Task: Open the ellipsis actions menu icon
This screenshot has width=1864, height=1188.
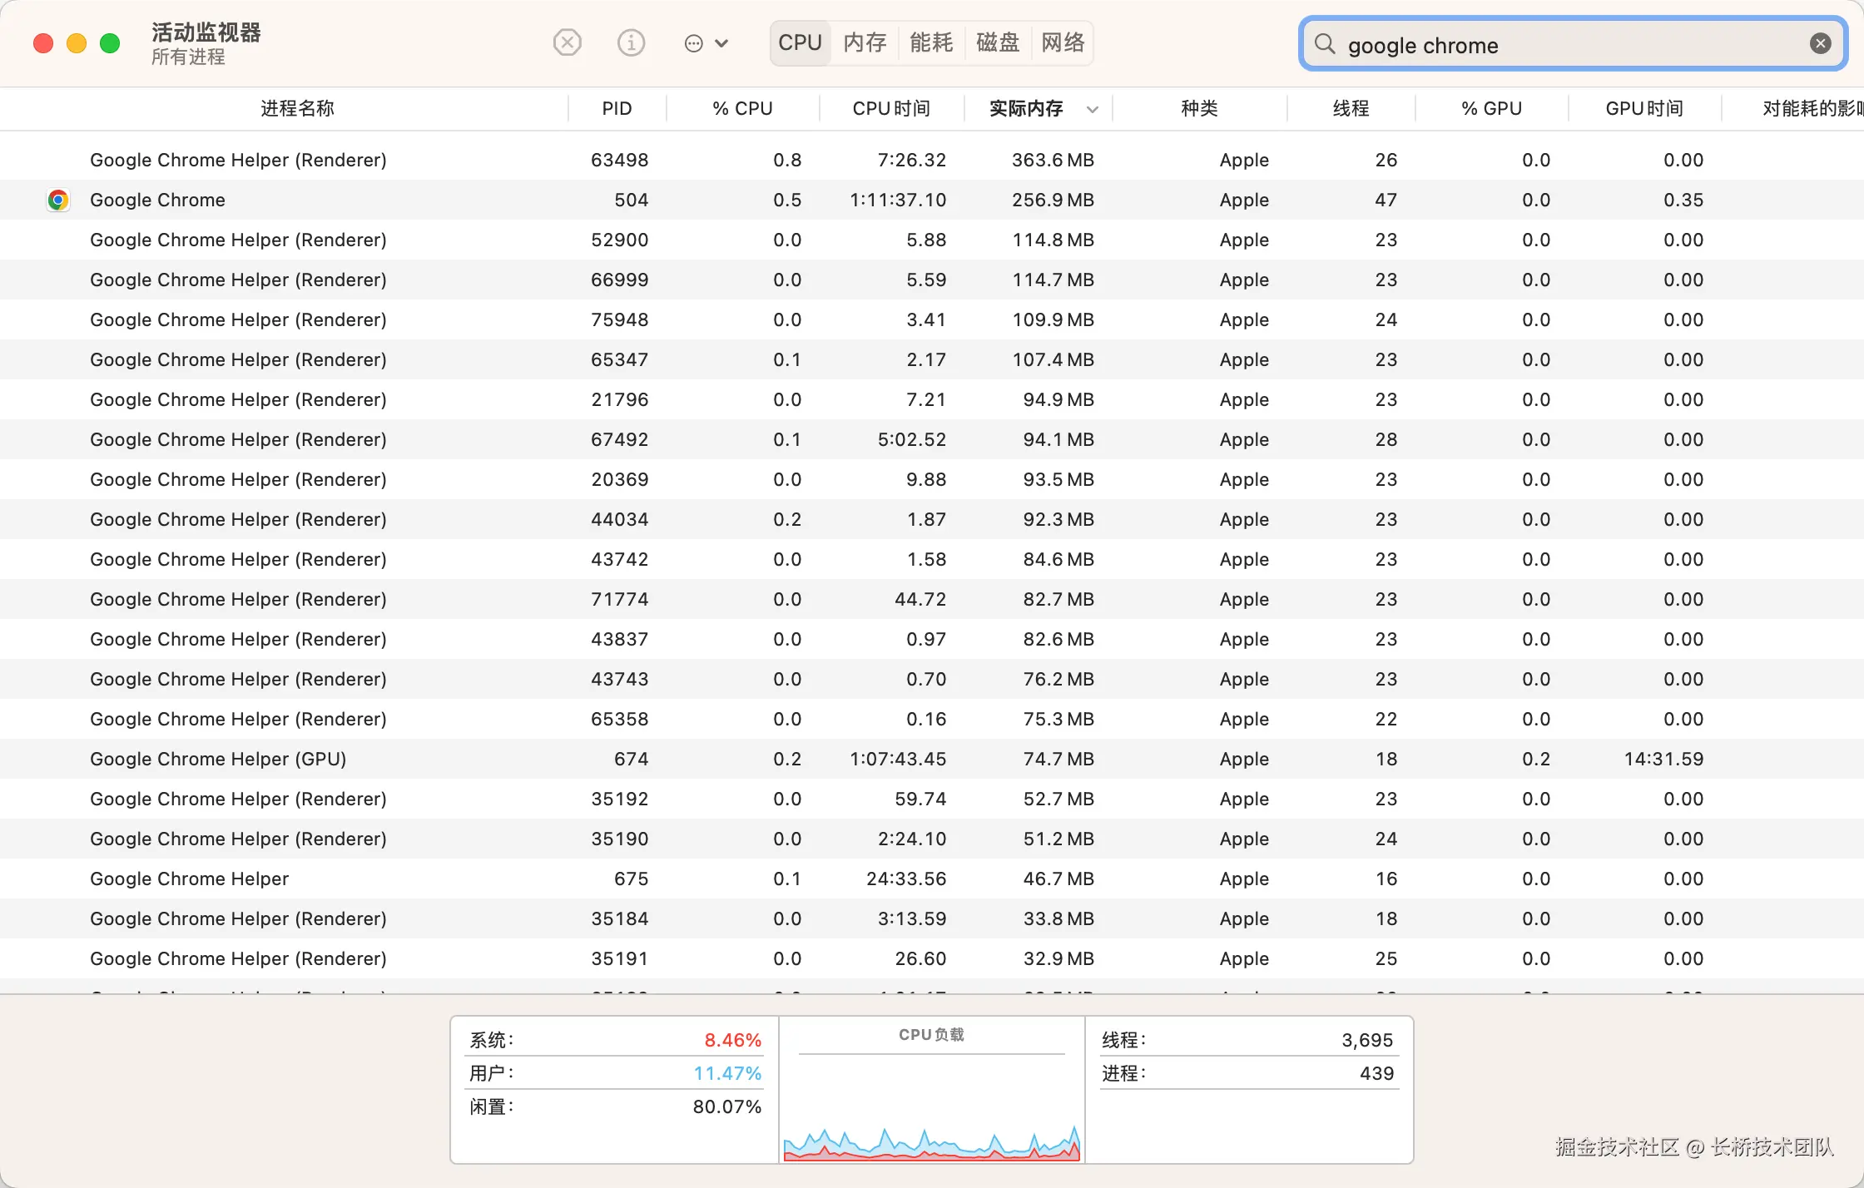Action: coord(693,43)
